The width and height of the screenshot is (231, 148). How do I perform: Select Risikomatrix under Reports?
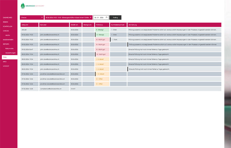(10, 48)
